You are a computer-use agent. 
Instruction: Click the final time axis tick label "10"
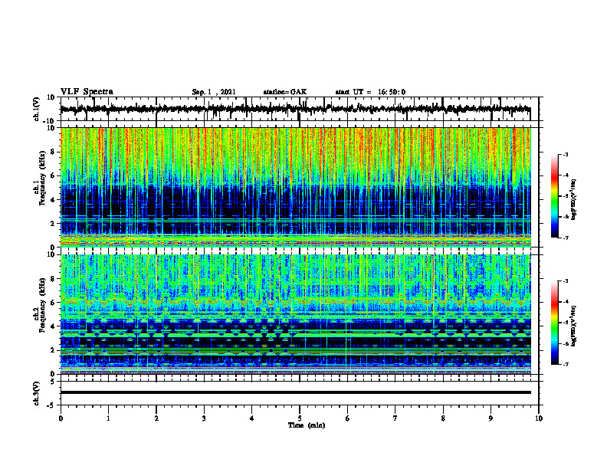(x=539, y=418)
